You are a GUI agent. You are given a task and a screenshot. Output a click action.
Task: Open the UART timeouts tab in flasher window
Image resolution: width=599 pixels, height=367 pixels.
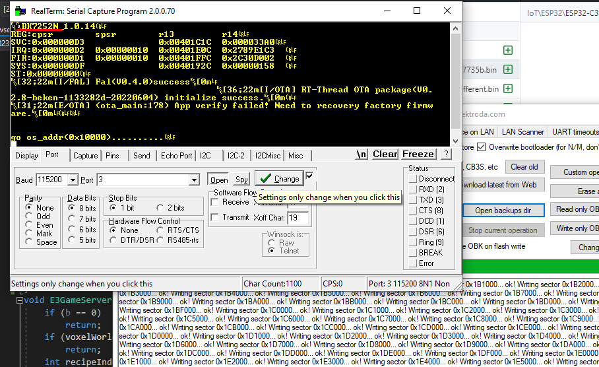click(x=574, y=132)
